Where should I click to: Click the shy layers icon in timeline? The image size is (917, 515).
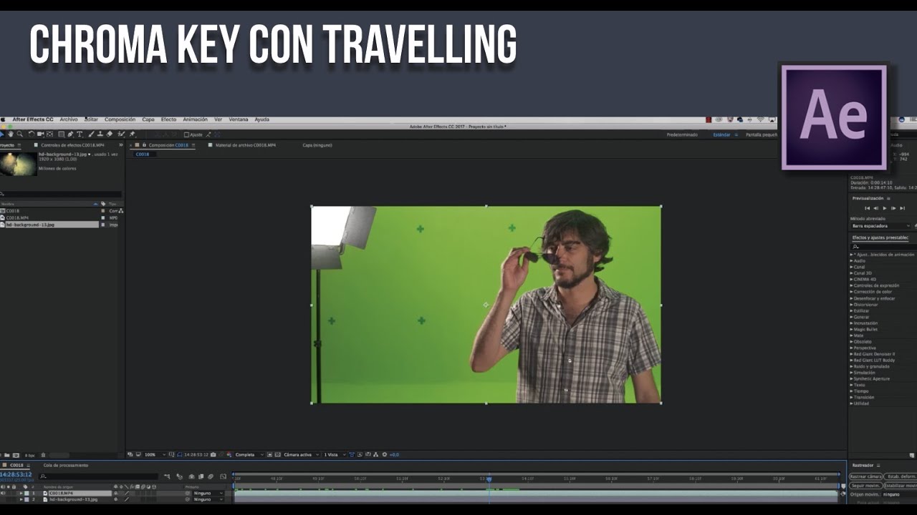[190, 476]
